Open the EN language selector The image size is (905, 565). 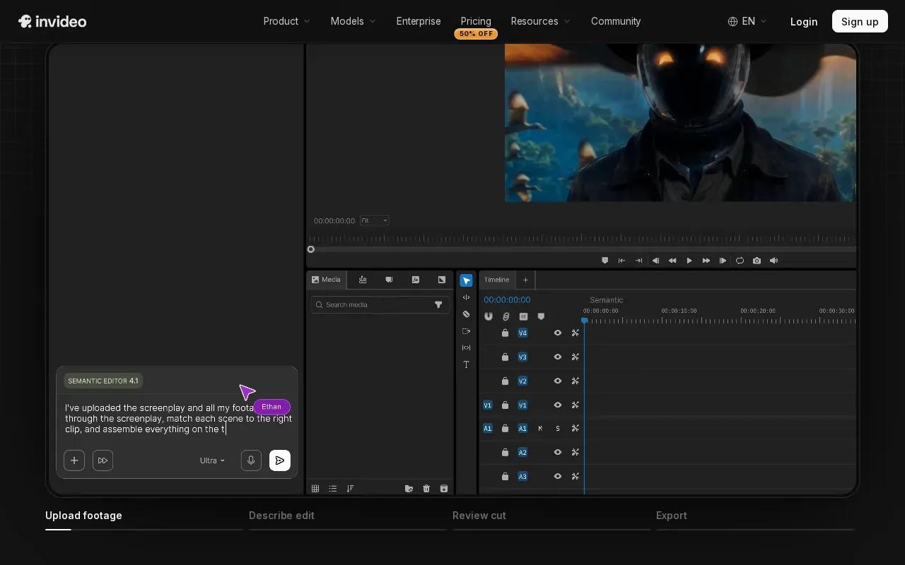pos(747,21)
